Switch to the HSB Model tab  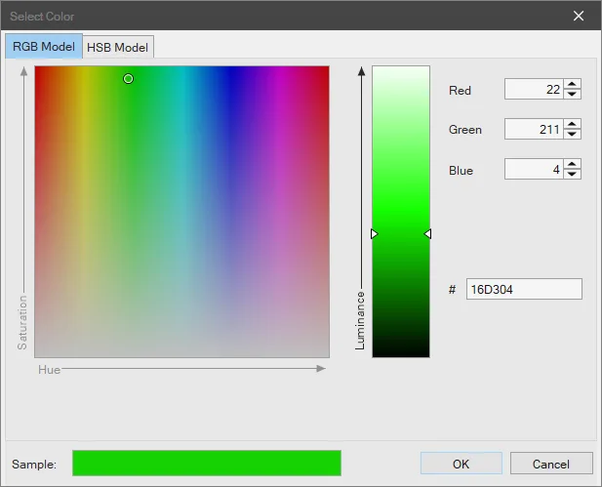click(x=118, y=47)
